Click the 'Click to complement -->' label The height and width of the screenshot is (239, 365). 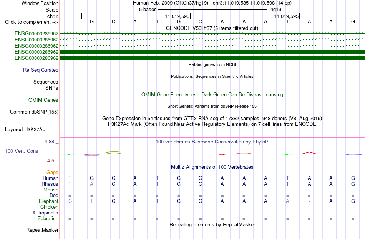point(32,22)
